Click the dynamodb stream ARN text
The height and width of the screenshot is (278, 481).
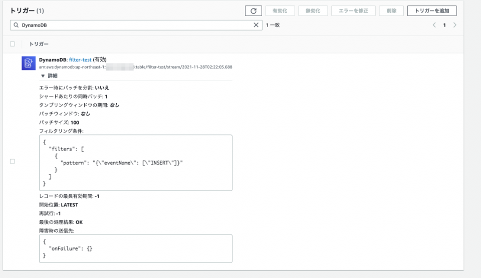pyautogui.click(x=135, y=67)
